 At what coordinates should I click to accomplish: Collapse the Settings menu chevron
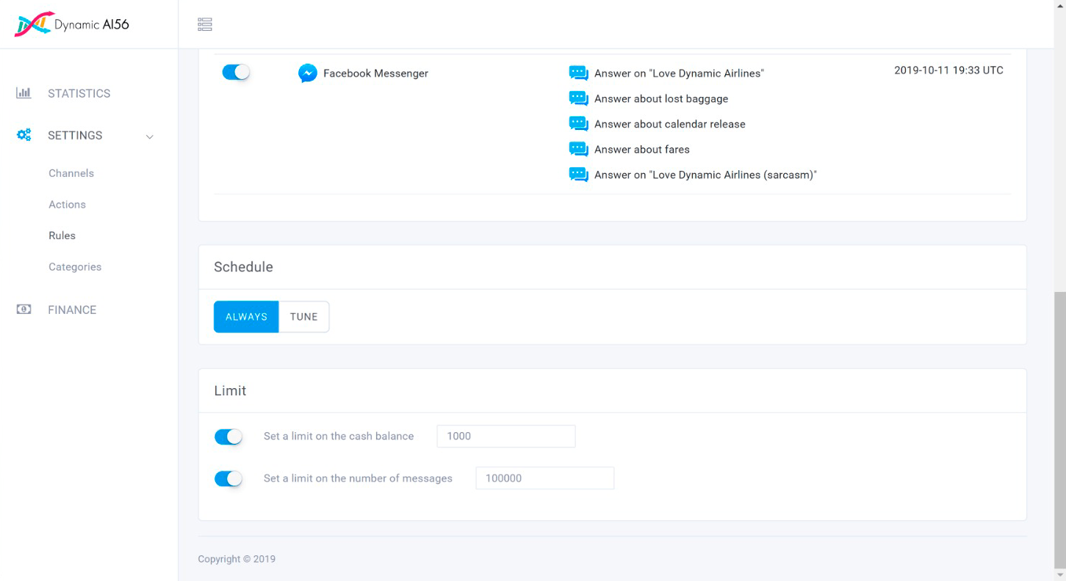[x=150, y=136]
